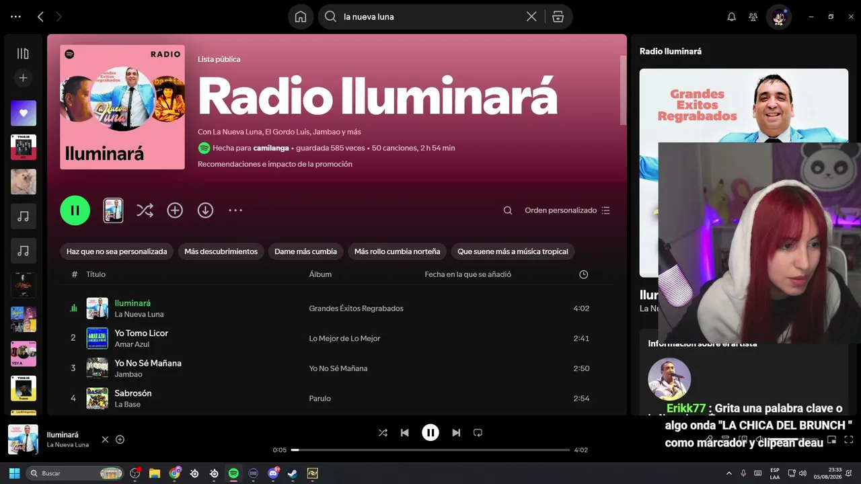Open the album 'Lo Mejor de Lo Mejor'
Image resolution: width=861 pixels, height=484 pixels.
(344, 339)
